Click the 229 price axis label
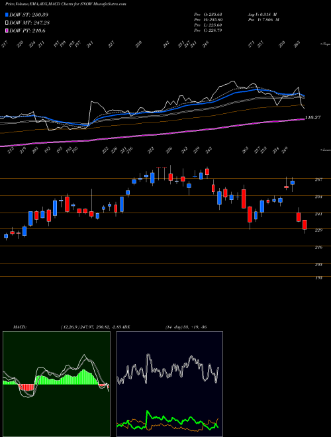The width and height of the screenshot is (331, 437). click(318, 230)
